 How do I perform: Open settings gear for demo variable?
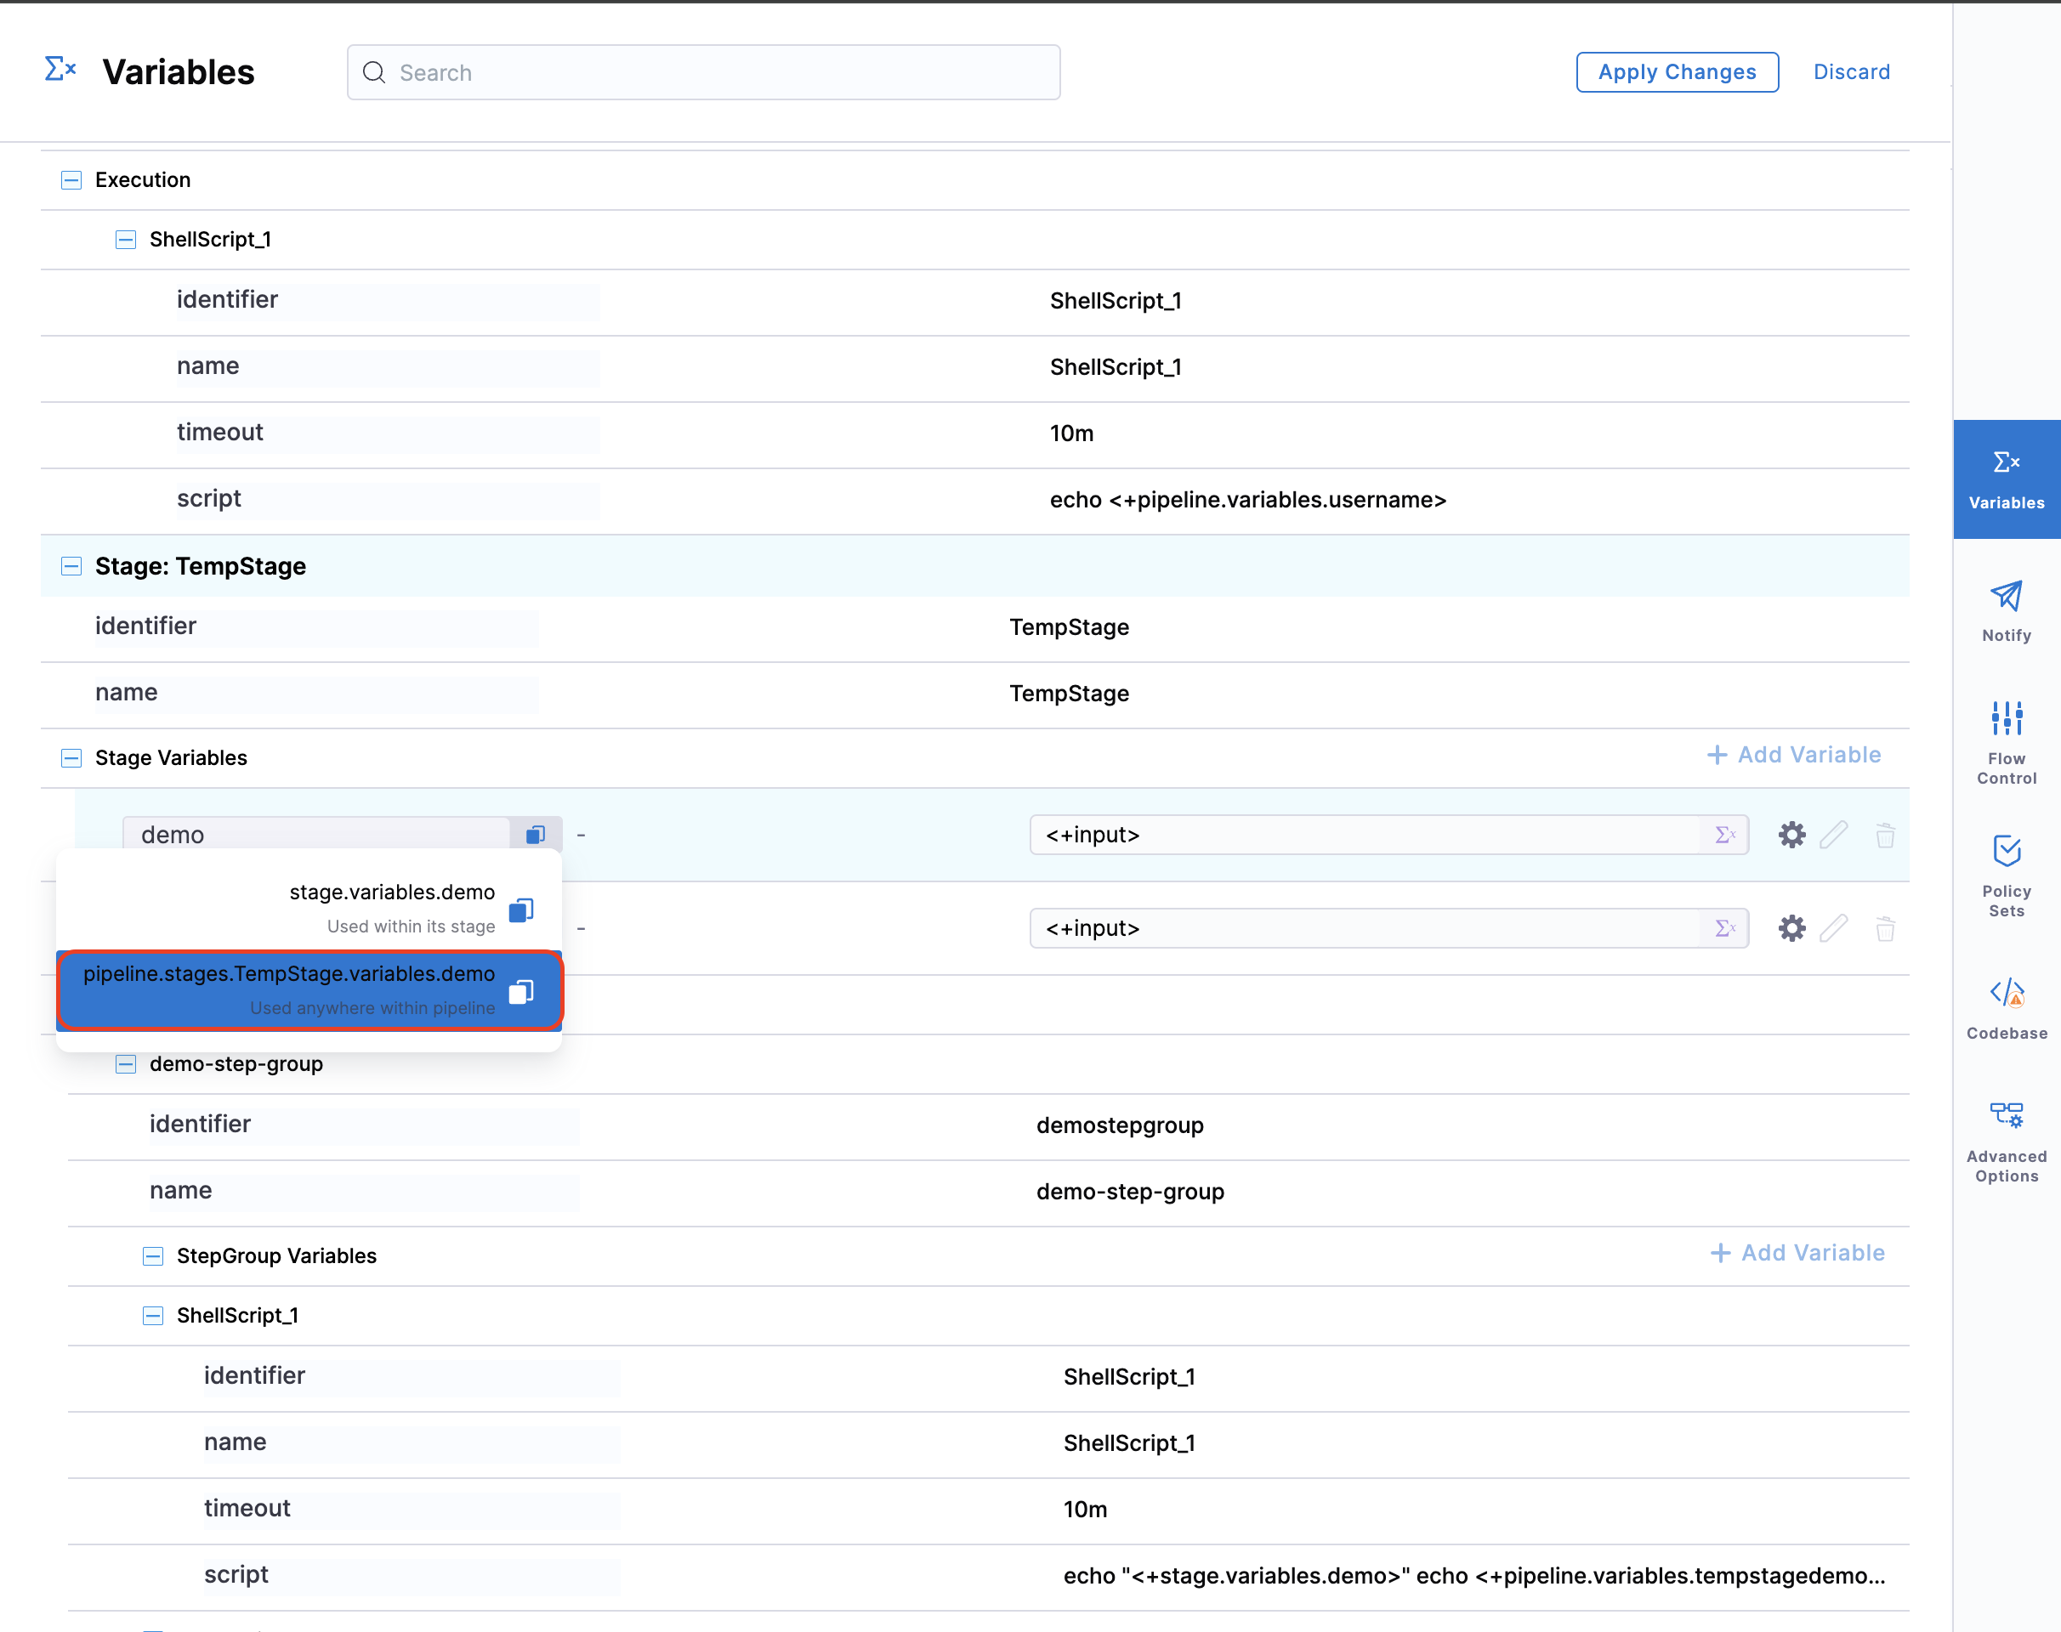pyautogui.click(x=1791, y=835)
